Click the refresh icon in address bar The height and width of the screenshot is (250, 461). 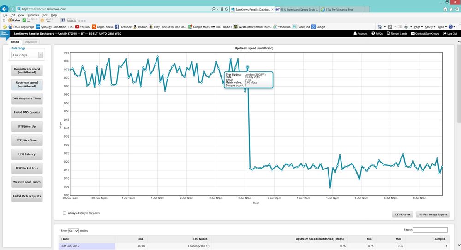227,9
